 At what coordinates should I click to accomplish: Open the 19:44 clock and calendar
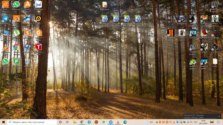point(203,122)
